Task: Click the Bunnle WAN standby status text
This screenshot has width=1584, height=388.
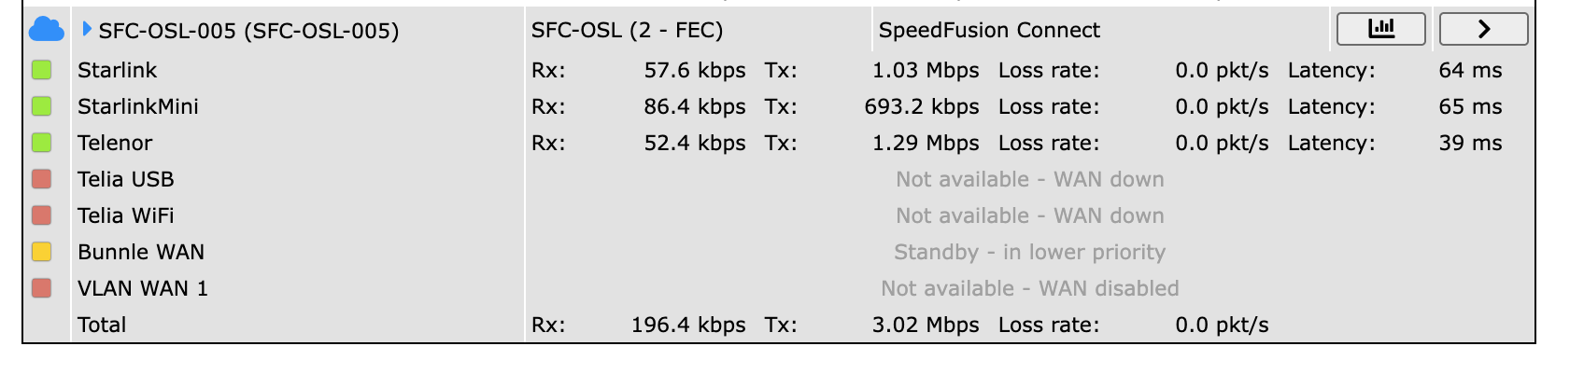Action: tap(1029, 252)
